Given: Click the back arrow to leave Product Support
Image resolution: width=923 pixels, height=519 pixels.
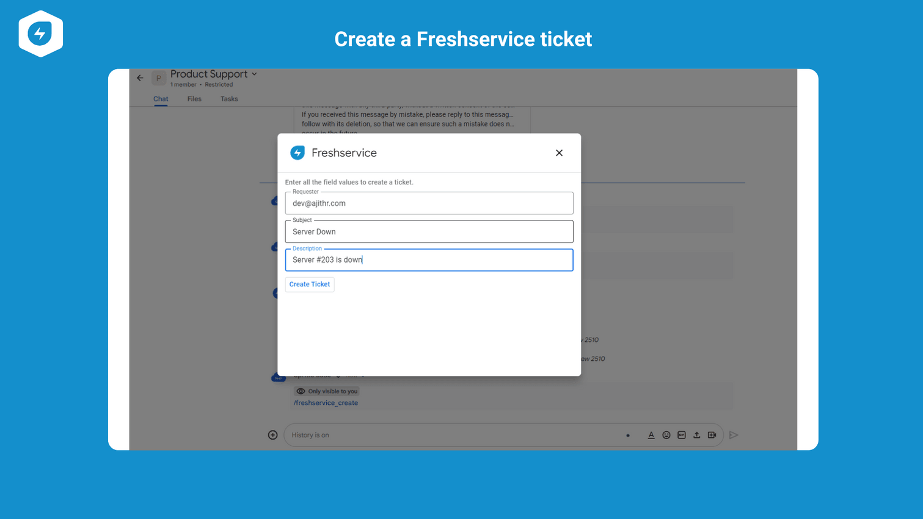Looking at the screenshot, I should click(140, 78).
